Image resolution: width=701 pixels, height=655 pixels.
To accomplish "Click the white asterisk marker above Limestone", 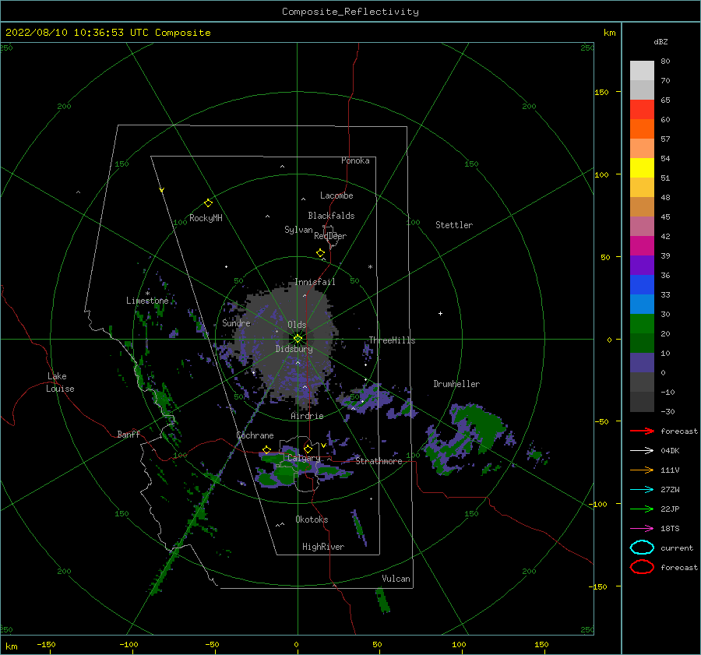I will [x=147, y=294].
